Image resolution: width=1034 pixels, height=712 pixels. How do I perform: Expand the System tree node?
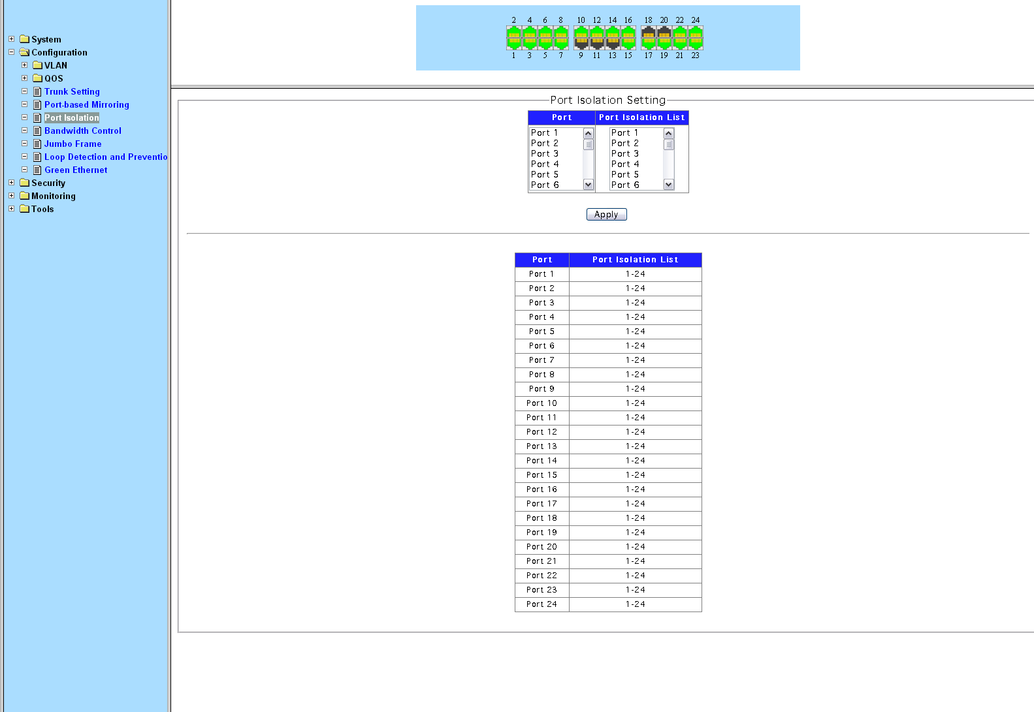11,39
